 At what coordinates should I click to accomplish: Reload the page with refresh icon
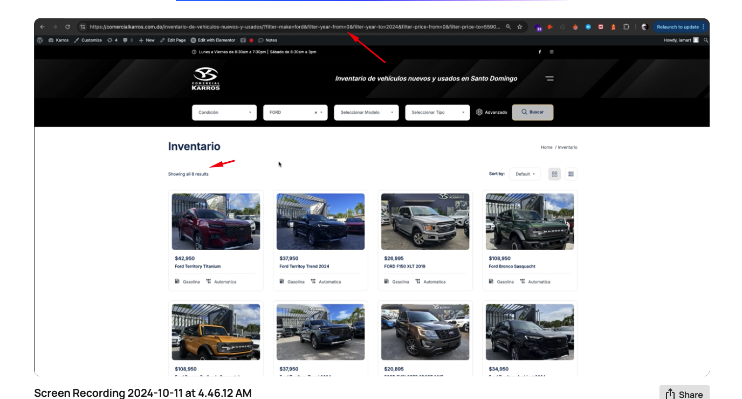click(67, 27)
